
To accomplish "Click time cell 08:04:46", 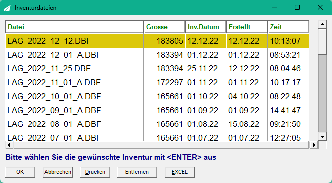I will coord(285,68).
